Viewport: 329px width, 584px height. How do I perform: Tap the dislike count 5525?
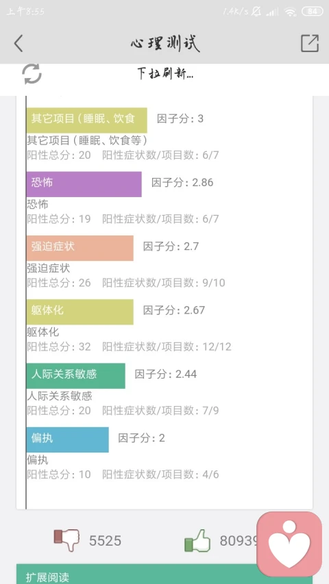[x=105, y=540]
